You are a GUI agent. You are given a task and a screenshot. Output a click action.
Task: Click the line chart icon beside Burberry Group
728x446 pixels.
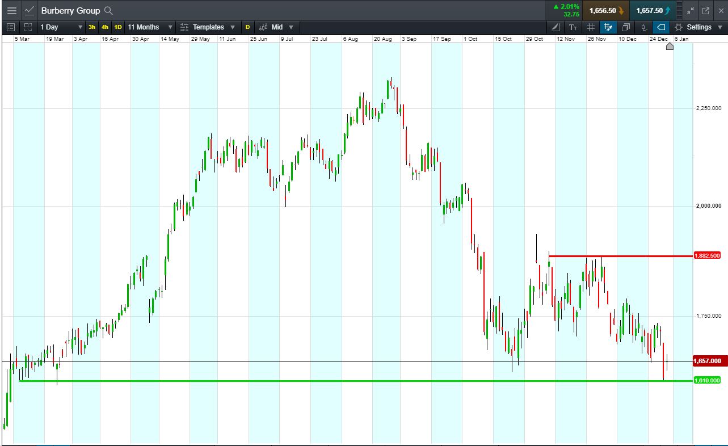click(30, 10)
